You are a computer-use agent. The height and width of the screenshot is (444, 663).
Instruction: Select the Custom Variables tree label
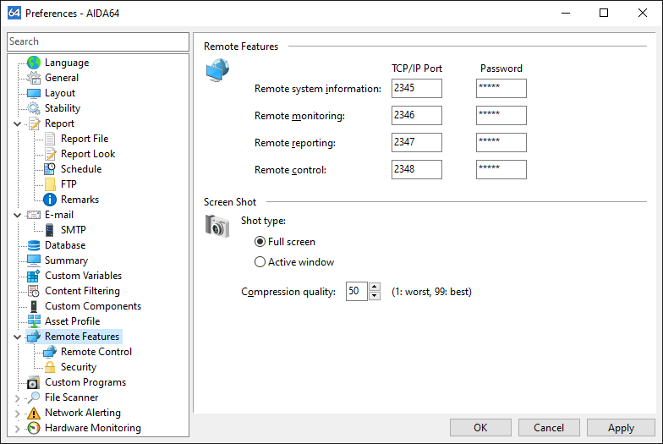tap(83, 276)
